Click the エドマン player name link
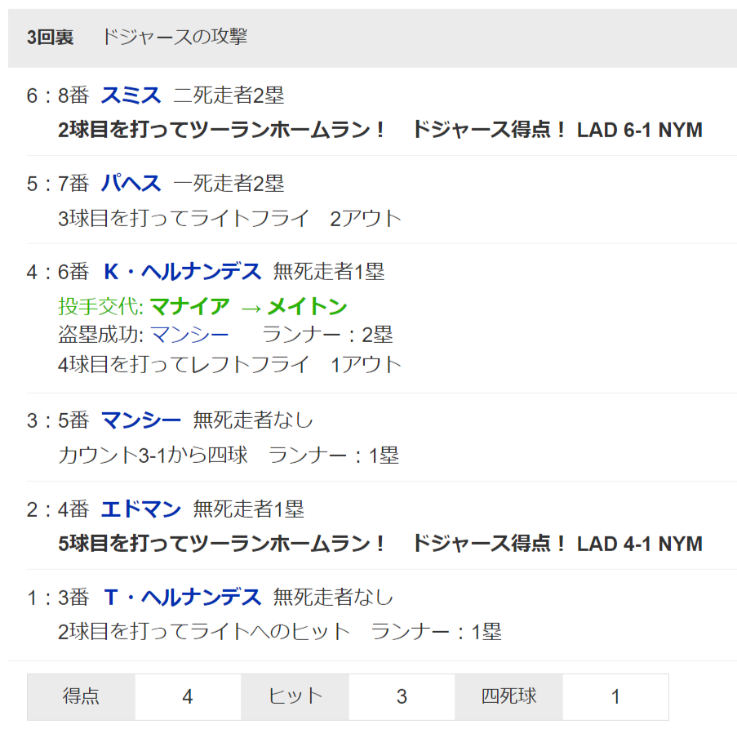Screen dimensions: 737x747 (141, 510)
